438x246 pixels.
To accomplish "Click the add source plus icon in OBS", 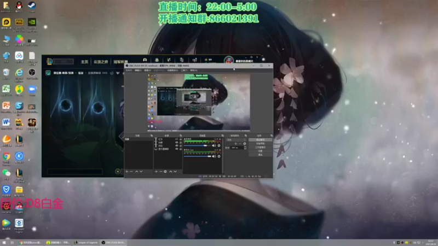I will [156, 172].
